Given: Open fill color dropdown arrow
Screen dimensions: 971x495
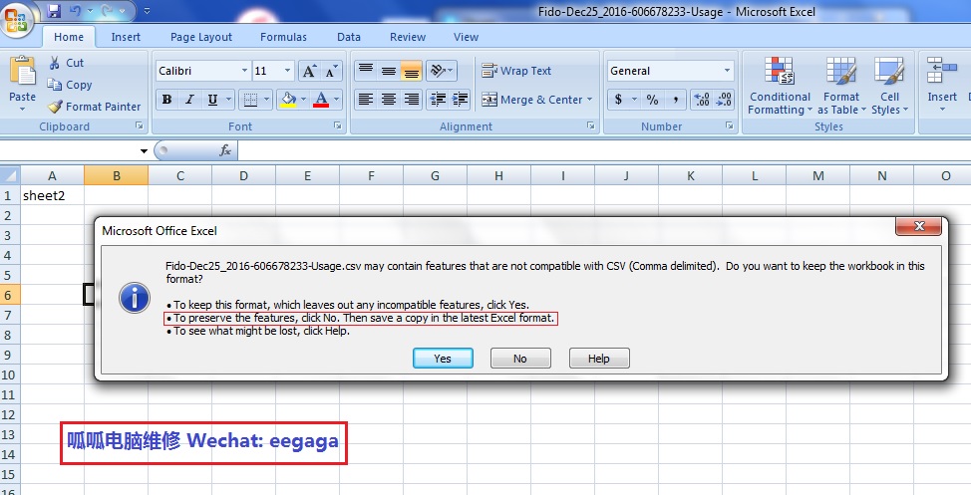Looking at the screenshot, I should point(303,99).
